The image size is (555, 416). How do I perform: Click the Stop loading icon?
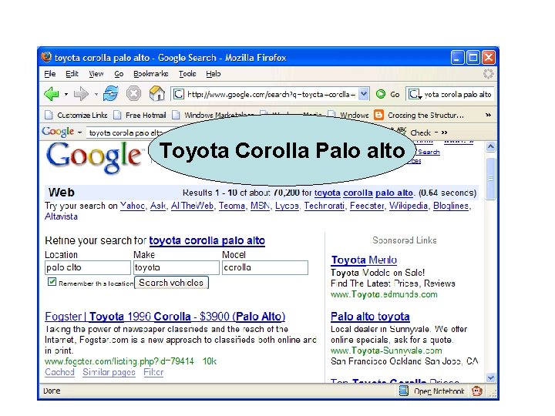(x=134, y=94)
